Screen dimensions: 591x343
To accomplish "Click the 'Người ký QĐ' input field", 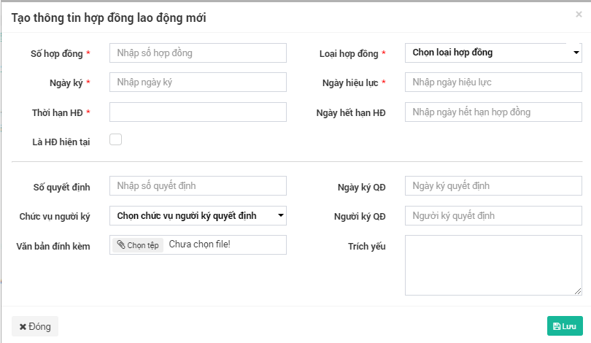I will (492, 215).
